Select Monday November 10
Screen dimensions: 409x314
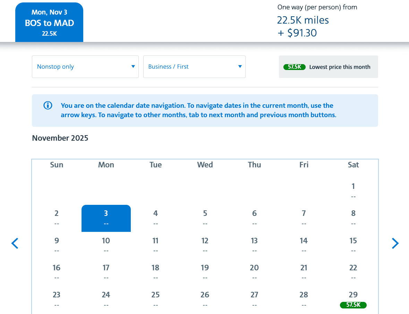106,245
